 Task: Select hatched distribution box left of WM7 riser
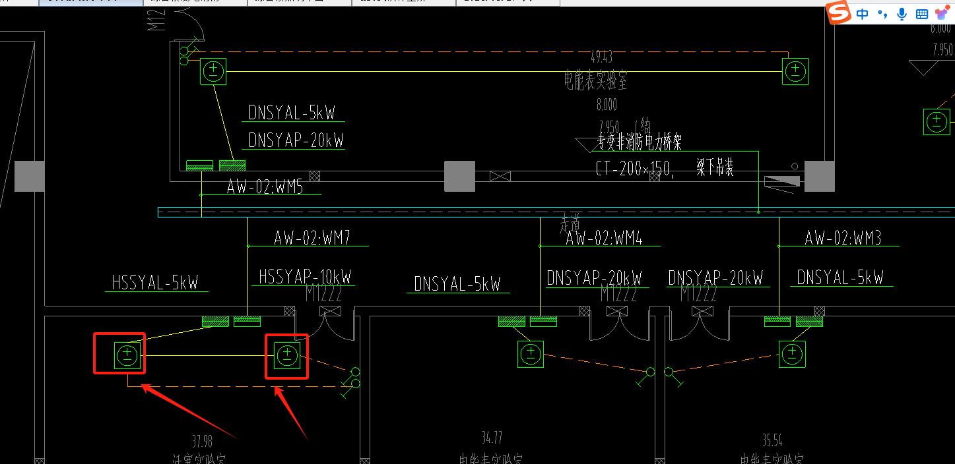[x=215, y=321]
